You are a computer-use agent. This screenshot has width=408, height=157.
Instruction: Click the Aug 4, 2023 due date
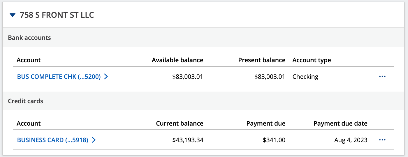pyautogui.click(x=351, y=140)
